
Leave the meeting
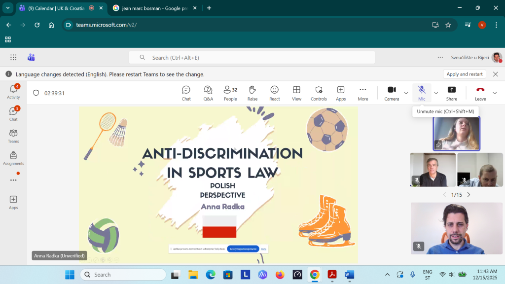coord(480,92)
